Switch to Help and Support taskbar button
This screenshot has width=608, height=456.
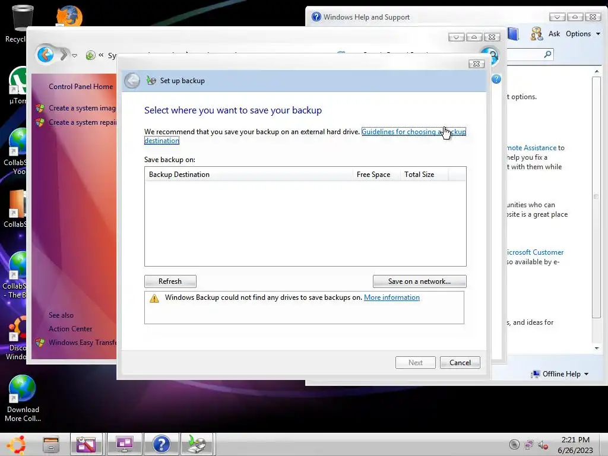pos(161,444)
